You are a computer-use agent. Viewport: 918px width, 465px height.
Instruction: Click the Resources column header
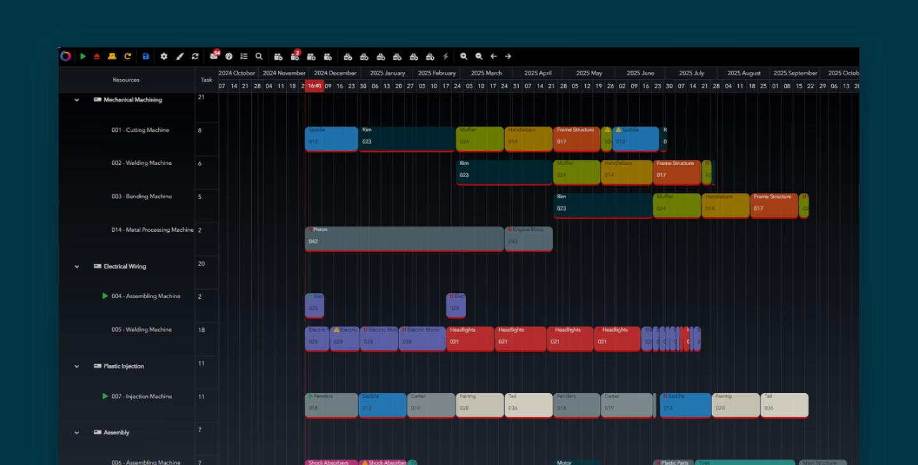point(126,80)
